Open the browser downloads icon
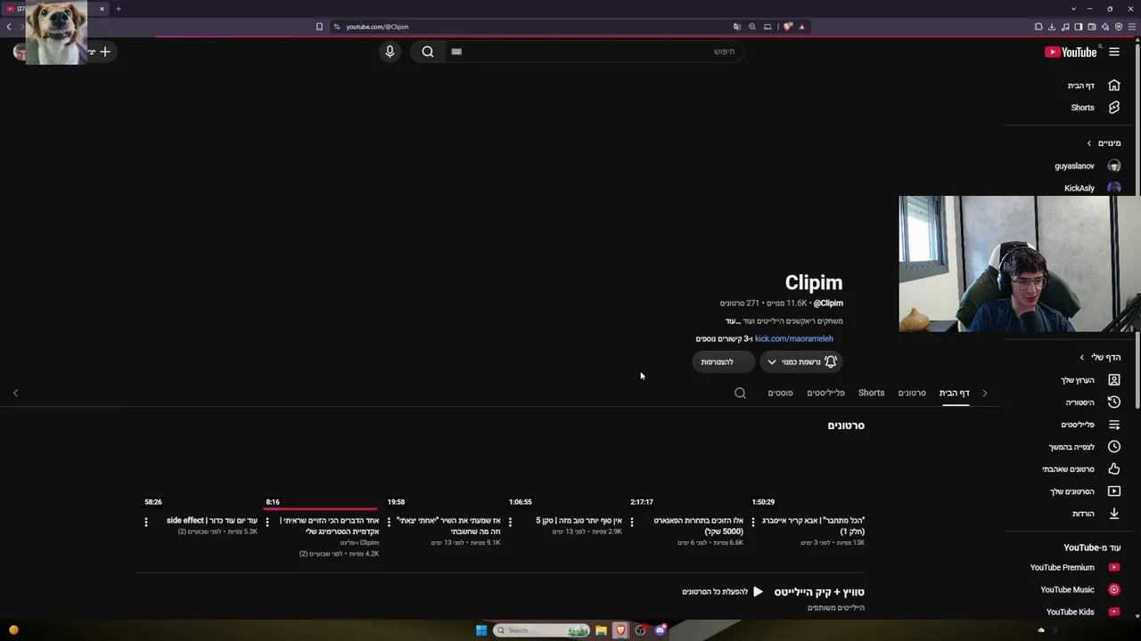1141x641 pixels. pos(1052,27)
